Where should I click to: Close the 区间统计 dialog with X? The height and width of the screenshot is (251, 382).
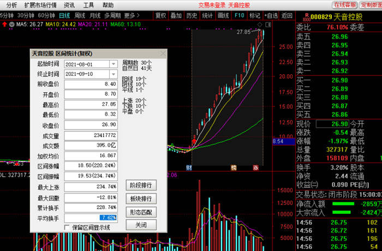click(163, 53)
